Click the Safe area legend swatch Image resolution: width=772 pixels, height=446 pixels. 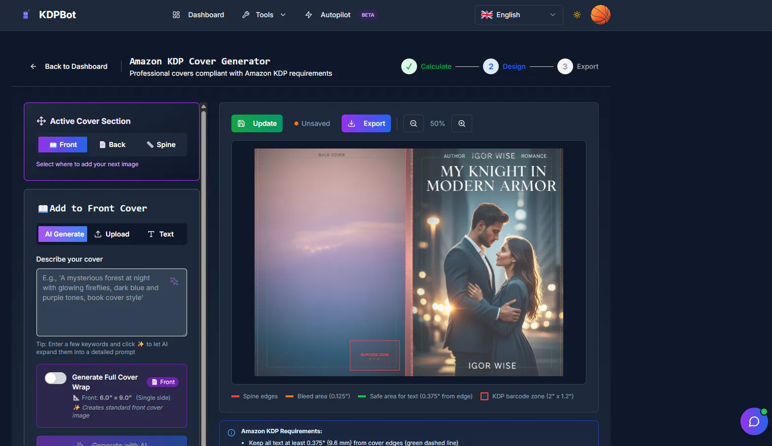362,396
